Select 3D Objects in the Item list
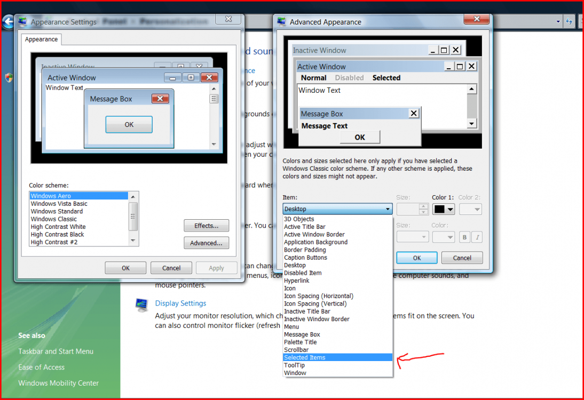 click(x=337, y=219)
